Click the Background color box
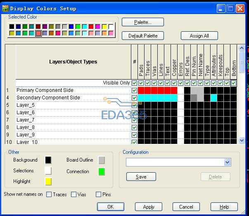Image resolution: width=249 pixels, height=216 pixels. point(48,160)
